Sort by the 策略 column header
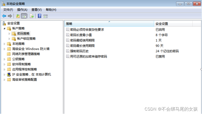This screenshot has height=114, width=202. [x=109, y=23]
